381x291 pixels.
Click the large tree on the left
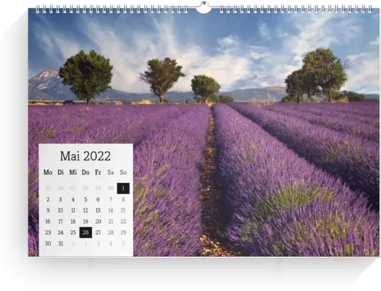point(85,73)
